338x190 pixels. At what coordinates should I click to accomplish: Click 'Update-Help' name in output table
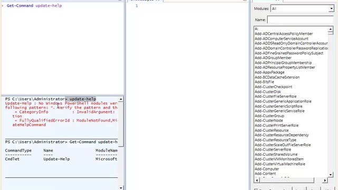point(57,159)
